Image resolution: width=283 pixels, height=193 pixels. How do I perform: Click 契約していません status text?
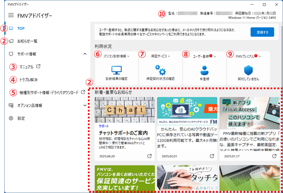[248, 79]
